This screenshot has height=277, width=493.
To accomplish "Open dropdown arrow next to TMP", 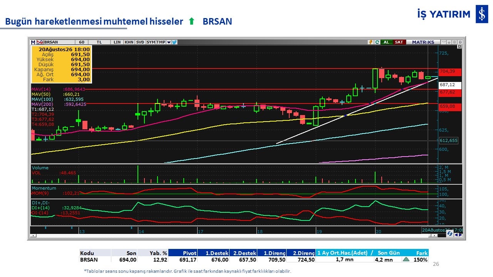I will [169, 42].
